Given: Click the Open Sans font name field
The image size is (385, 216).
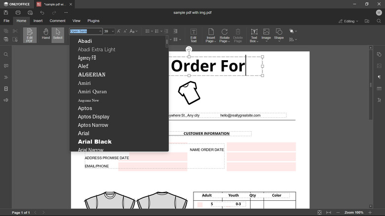Looking at the screenshot, I should (83, 31).
